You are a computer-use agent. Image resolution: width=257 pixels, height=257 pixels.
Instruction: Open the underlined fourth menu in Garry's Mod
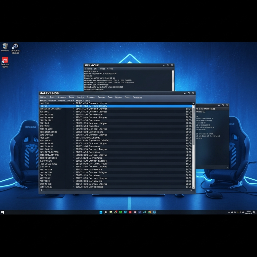[x=72, y=97]
